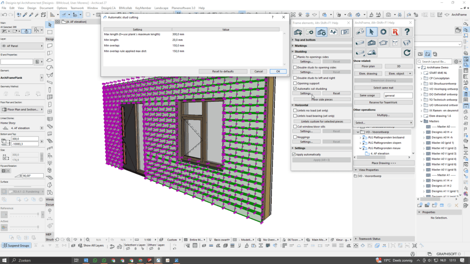470x264 pixels.
Task: Click Reset to defaults button
Action: (x=223, y=71)
